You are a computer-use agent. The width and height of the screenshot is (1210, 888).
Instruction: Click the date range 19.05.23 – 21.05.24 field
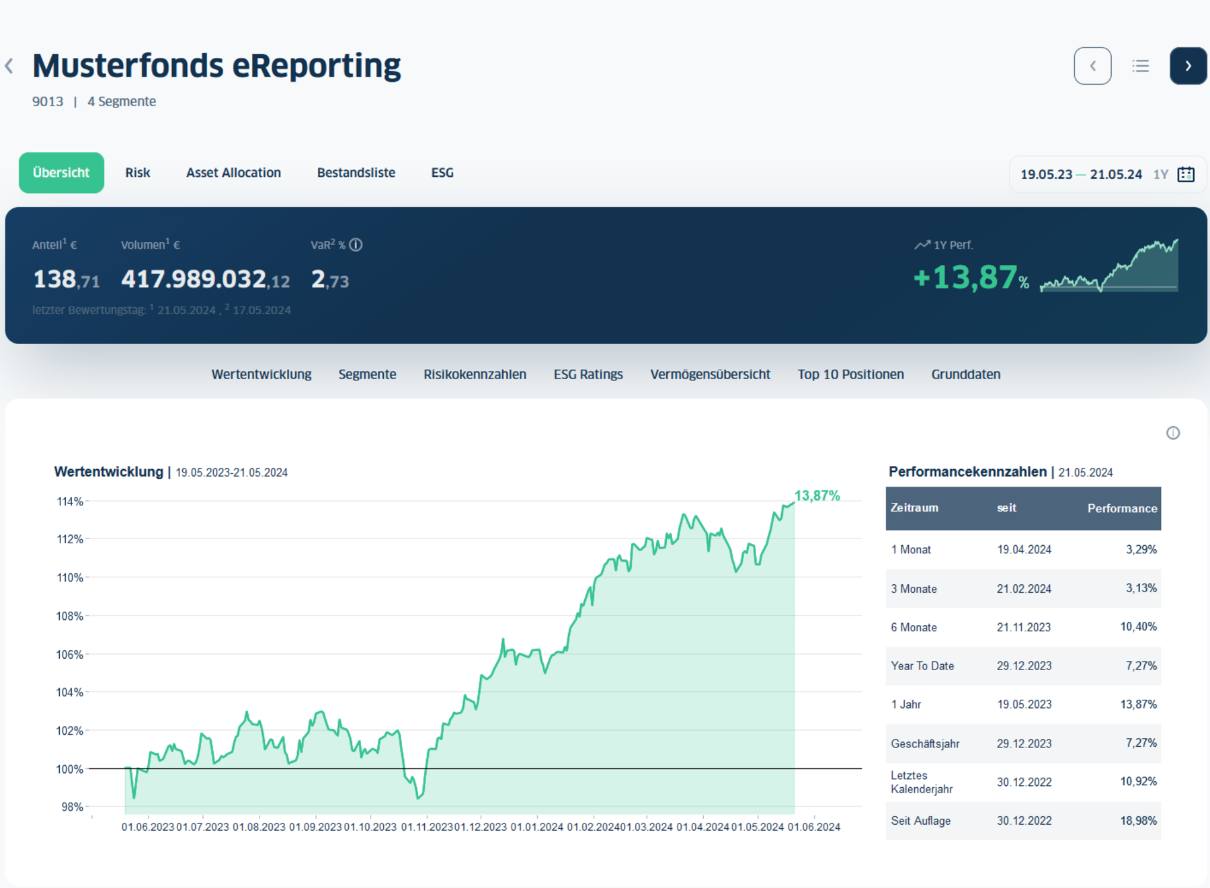(1081, 175)
